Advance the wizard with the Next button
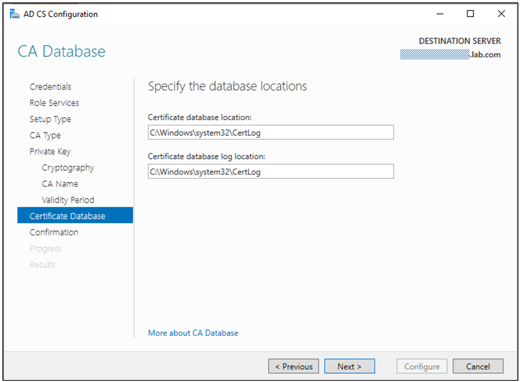 click(x=350, y=366)
